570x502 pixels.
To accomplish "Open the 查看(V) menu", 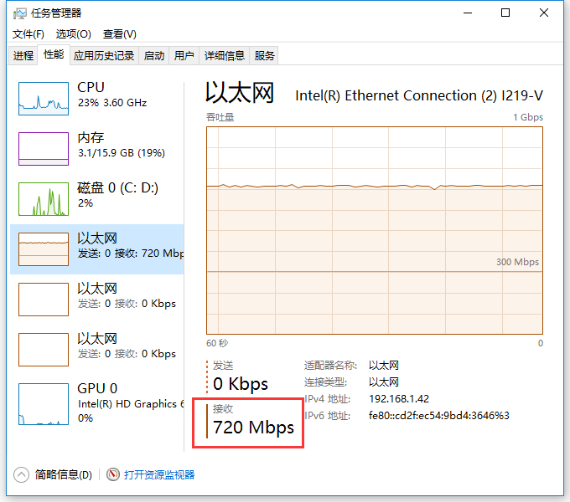I will 120,34.
